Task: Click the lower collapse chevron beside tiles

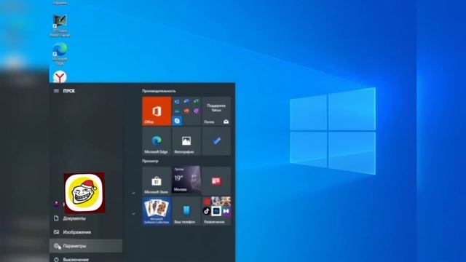Action: [133, 213]
